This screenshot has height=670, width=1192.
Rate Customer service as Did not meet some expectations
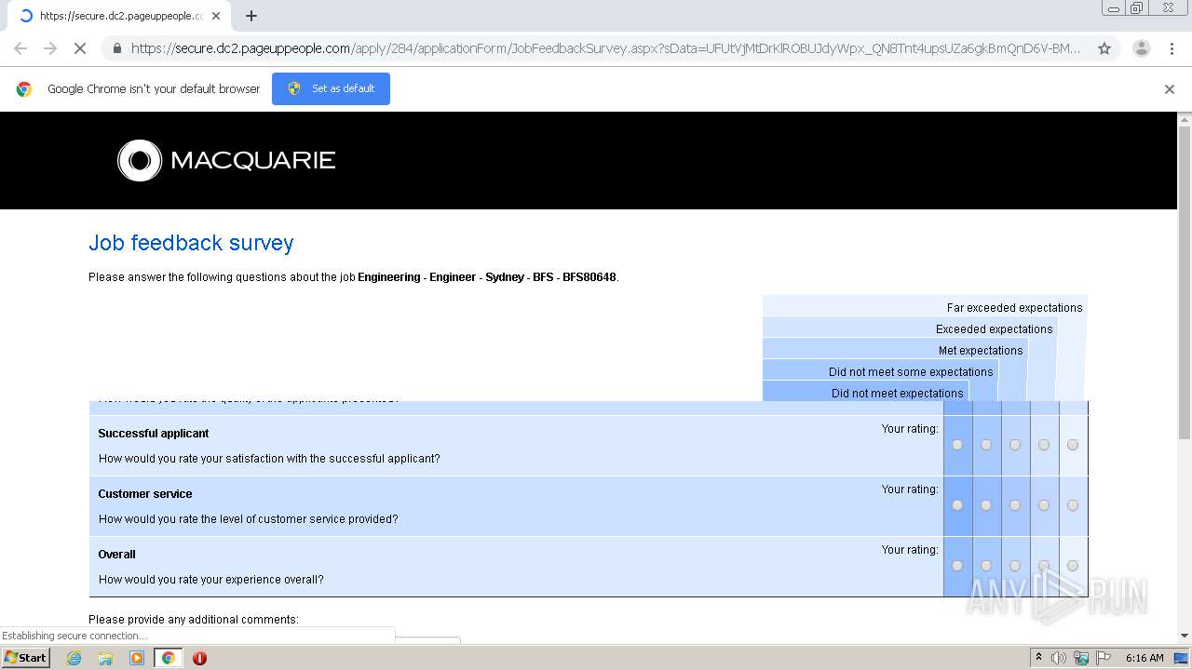tap(986, 505)
